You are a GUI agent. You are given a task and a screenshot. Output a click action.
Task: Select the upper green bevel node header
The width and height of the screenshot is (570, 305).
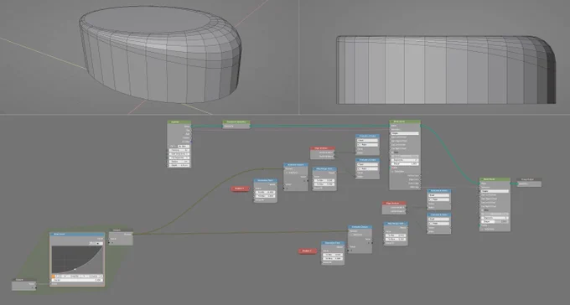(405, 121)
